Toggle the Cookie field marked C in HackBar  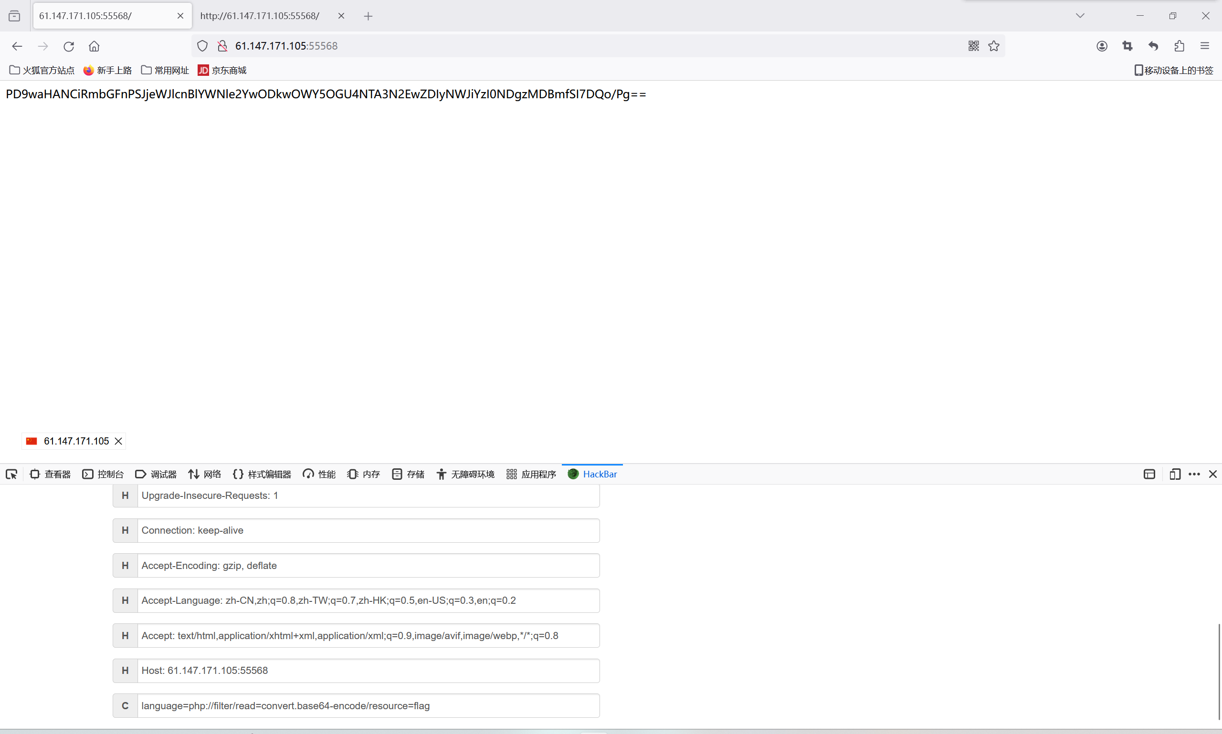(125, 706)
